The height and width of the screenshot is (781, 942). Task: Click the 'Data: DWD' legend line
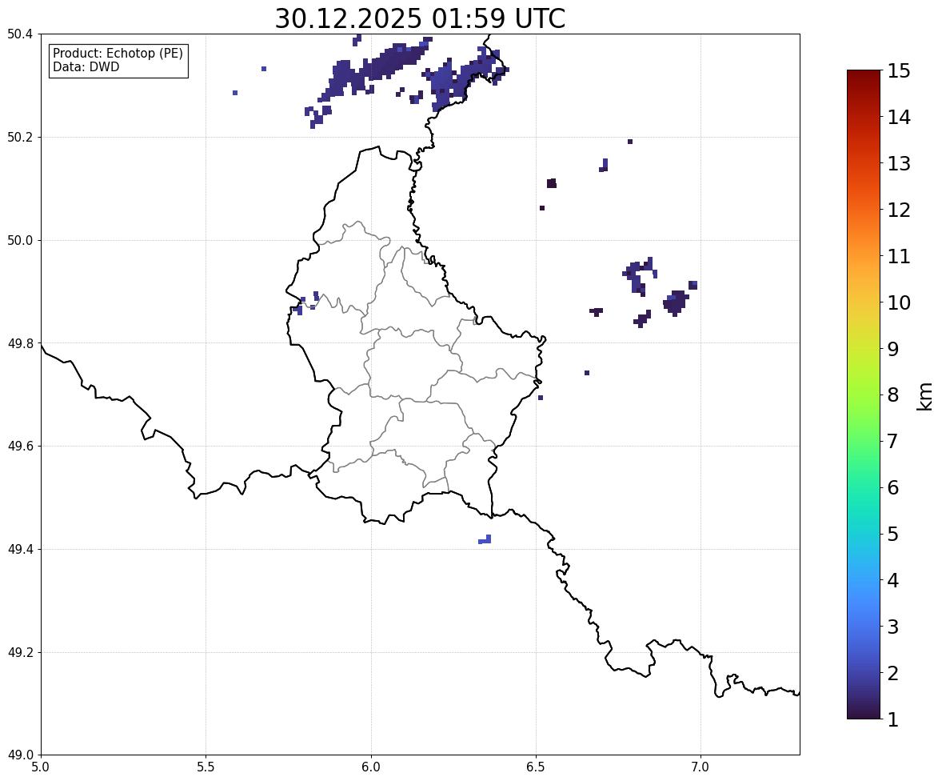coord(86,66)
